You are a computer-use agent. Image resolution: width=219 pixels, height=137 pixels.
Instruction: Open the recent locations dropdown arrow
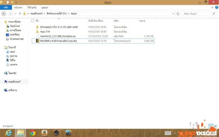coord(15,14)
